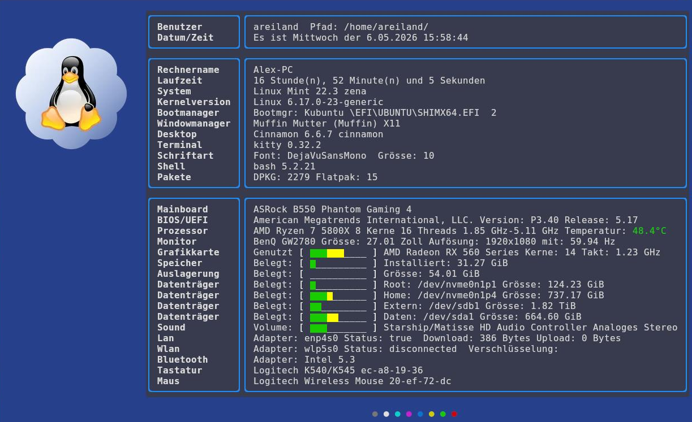692x422 pixels.
Task: Click the Pakete label
Action: click(174, 177)
